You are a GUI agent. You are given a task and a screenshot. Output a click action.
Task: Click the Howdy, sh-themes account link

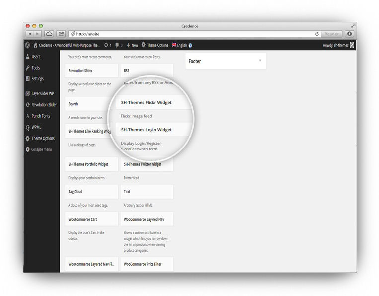click(x=338, y=45)
